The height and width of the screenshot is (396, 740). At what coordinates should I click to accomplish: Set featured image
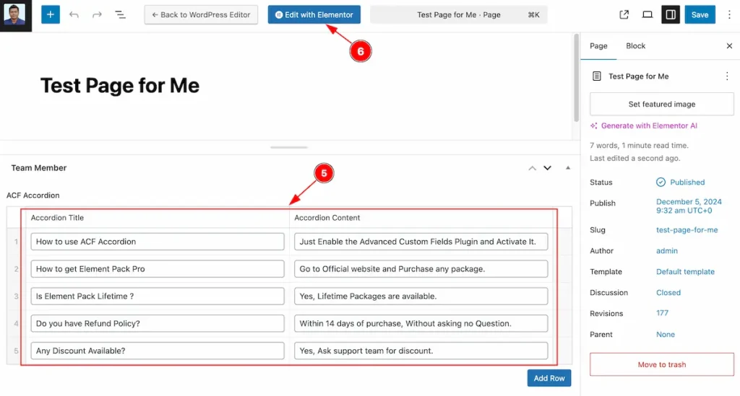tap(662, 104)
